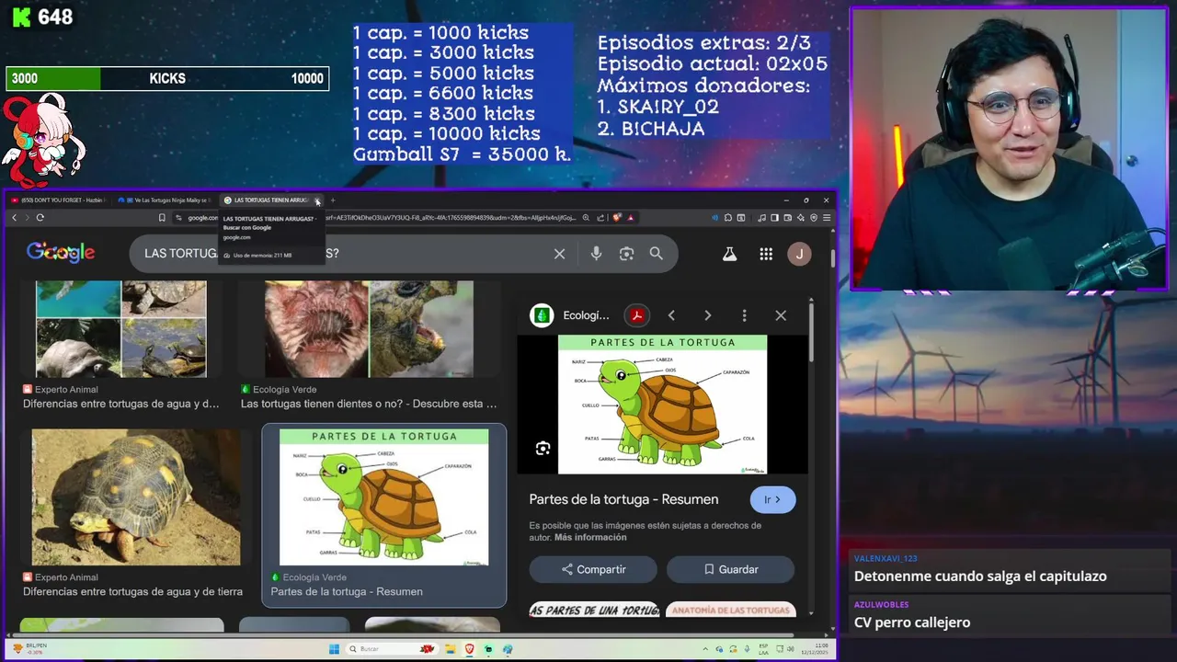Bookmark this page icon in address bar
The image size is (1177, 662).
[162, 218]
